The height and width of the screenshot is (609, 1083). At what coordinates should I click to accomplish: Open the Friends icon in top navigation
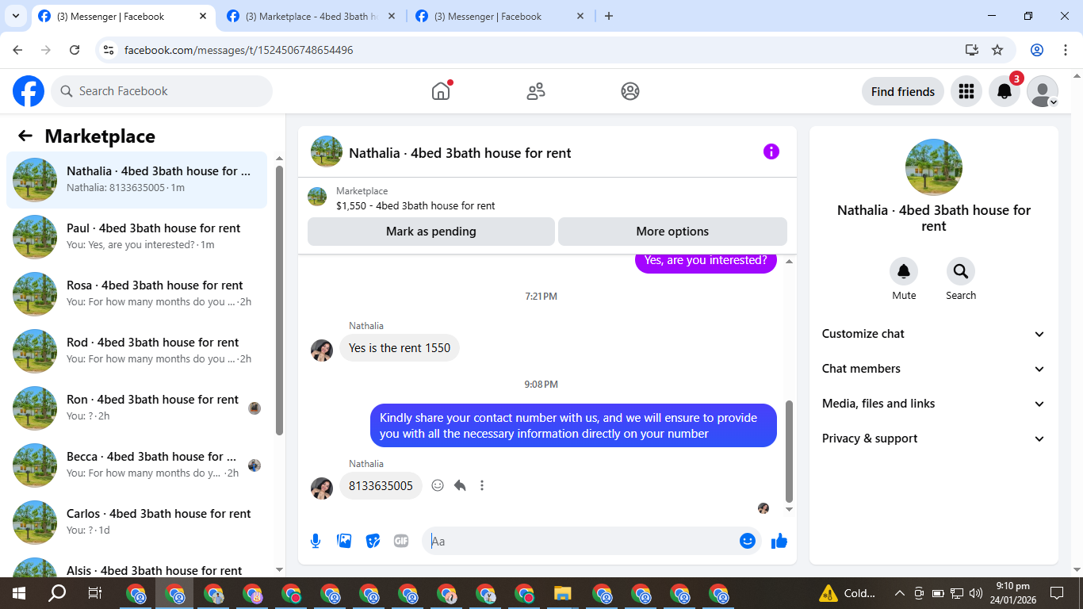536,91
